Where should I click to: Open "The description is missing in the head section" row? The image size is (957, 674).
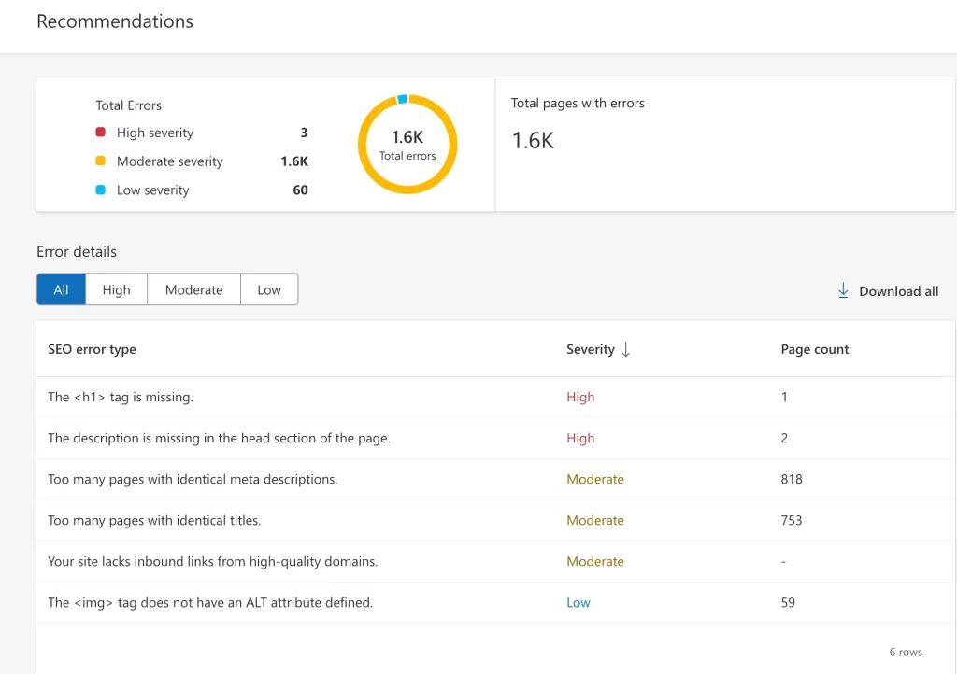495,438
